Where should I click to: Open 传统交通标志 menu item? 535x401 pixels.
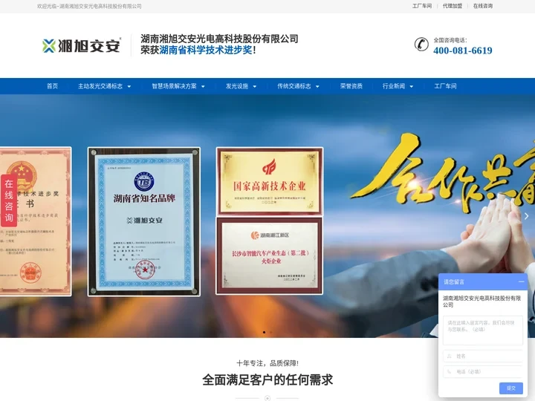pos(294,86)
